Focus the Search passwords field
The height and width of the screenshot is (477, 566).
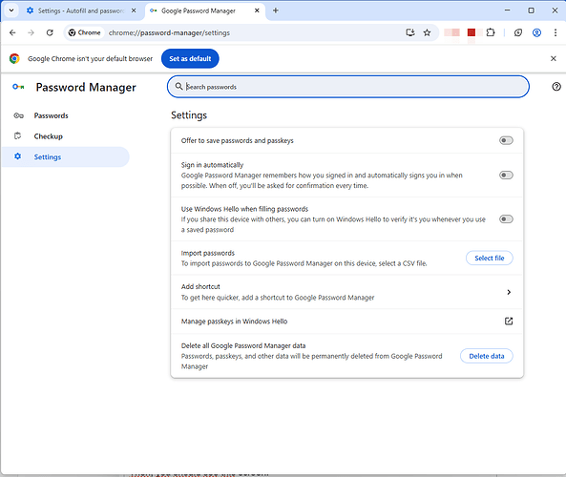348,87
